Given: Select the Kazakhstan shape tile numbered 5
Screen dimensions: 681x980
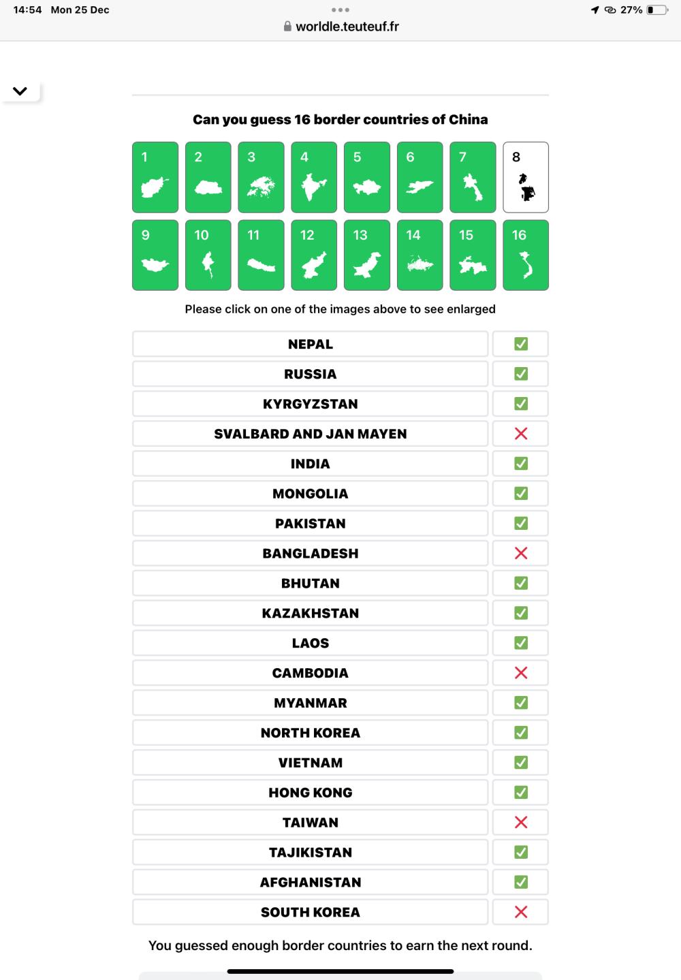Looking at the screenshot, I should [x=367, y=177].
